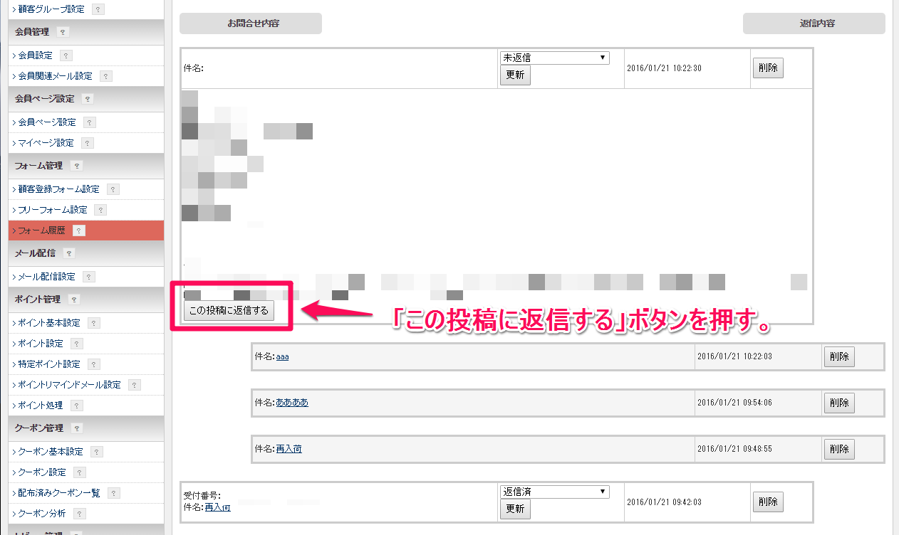Click help icon beside 会員設定
The image size is (899, 535).
pos(66,55)
